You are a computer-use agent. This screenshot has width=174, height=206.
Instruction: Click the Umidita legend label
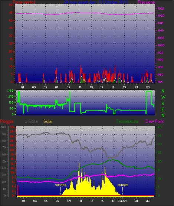pos(31,121)
